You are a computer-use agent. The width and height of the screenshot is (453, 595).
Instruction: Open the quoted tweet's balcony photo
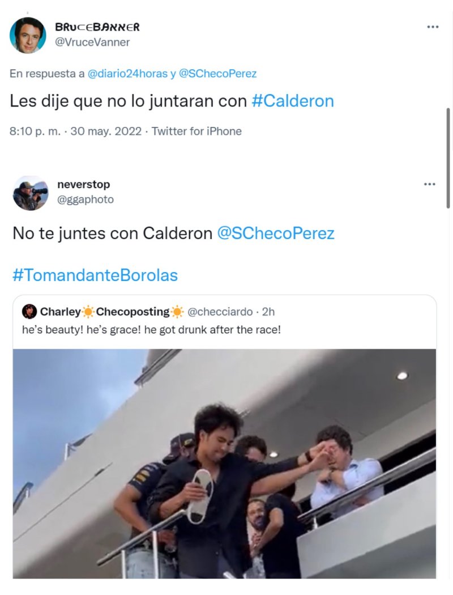(x=224, y=464)
